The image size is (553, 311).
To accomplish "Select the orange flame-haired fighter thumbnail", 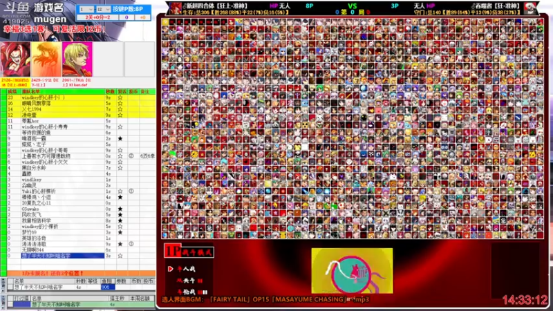I will tap(46, 59).
